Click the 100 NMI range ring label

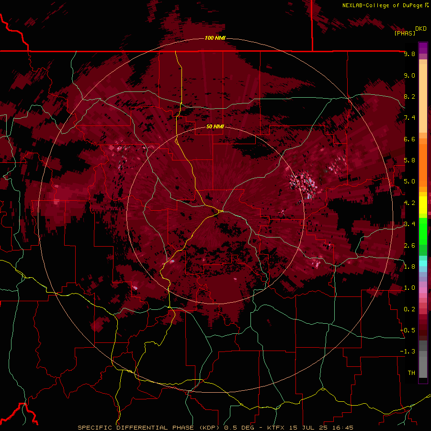click(215, 38)
